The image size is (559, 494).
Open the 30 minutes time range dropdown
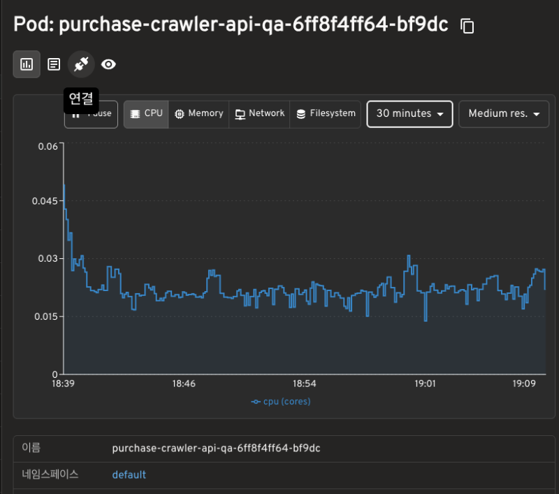(x=409, y=114)
